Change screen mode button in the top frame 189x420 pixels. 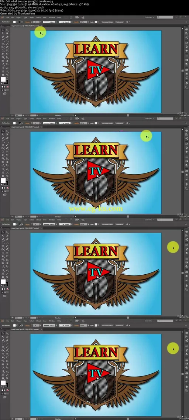click(5, 93)
